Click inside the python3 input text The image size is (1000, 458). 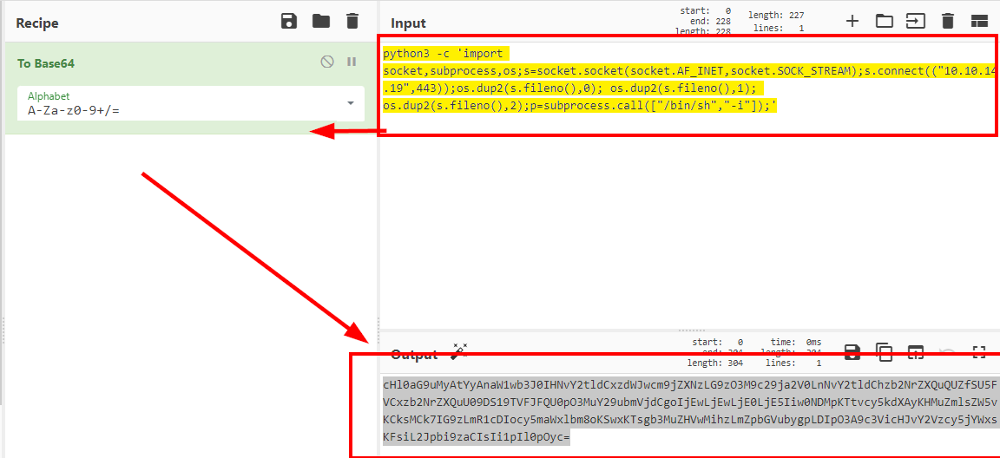pyautogui.click(x=689, y=80)
